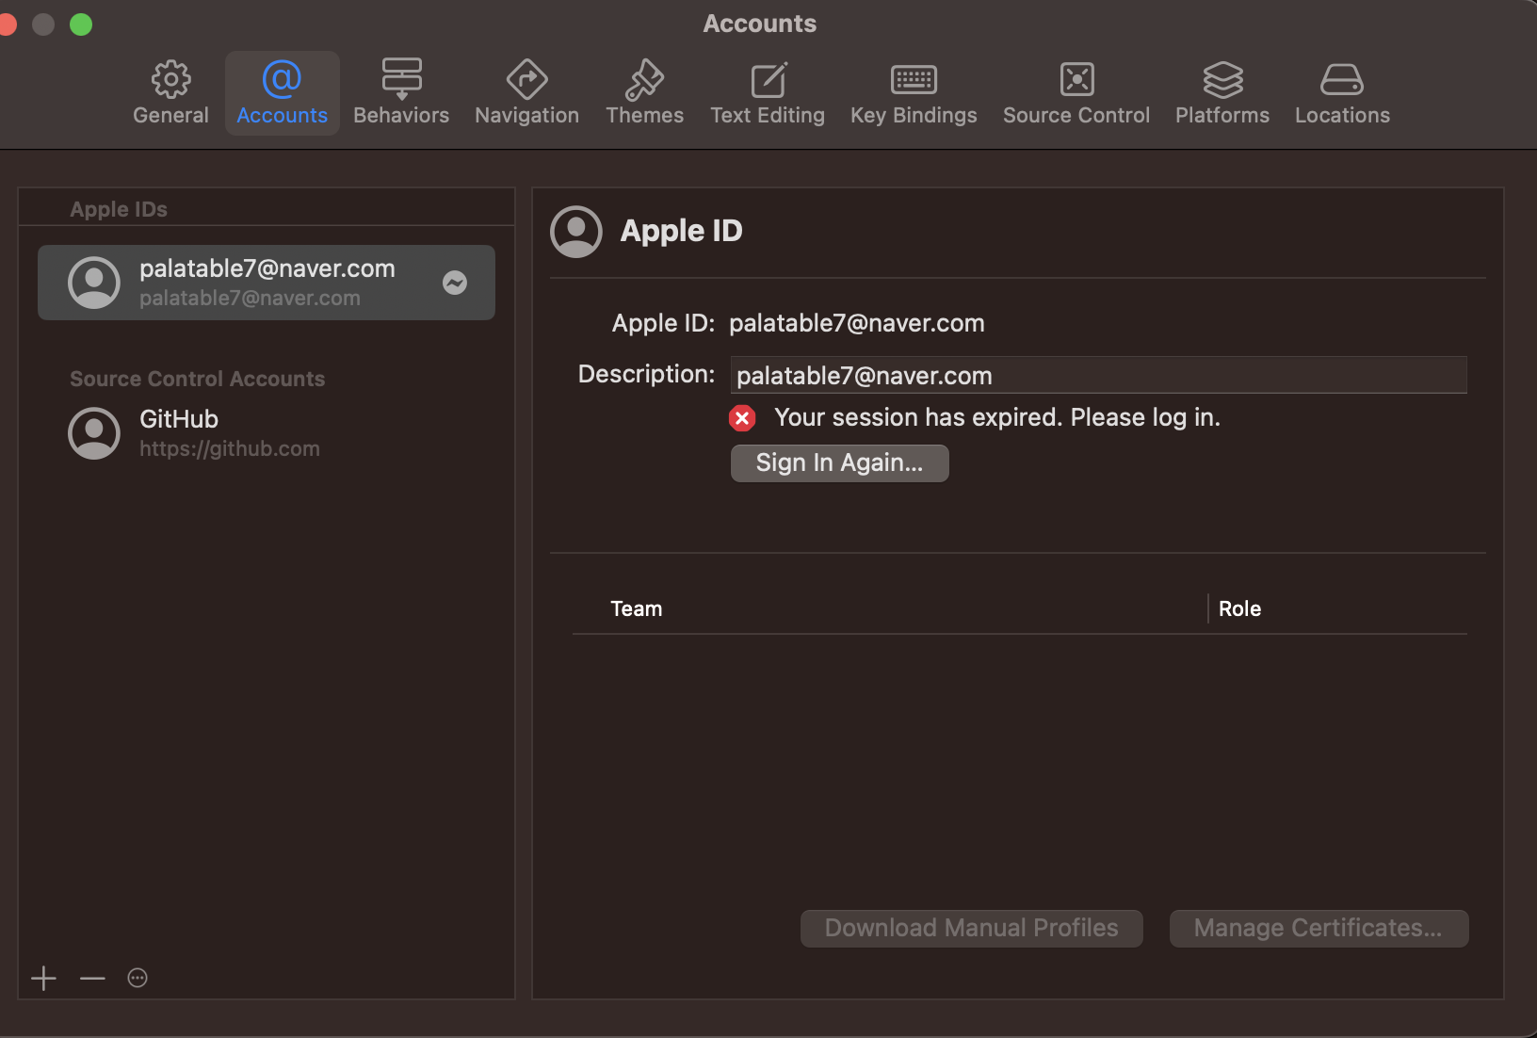Viewport: 1537px width, 1038px height.
Task: Click 'Your session has expired' message
Action: tap(997, 417)
